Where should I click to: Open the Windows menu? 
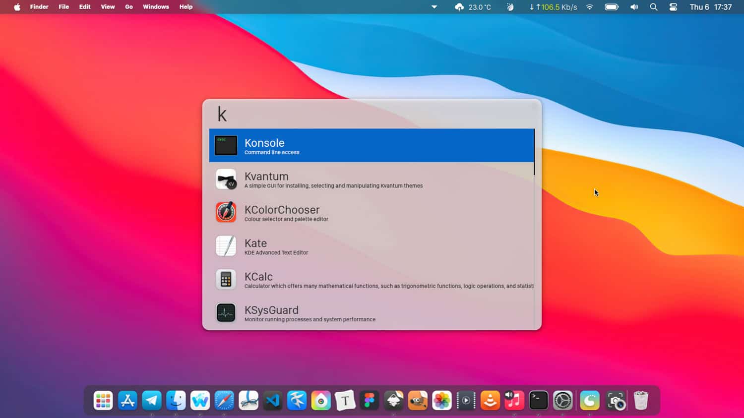point(156,7)
